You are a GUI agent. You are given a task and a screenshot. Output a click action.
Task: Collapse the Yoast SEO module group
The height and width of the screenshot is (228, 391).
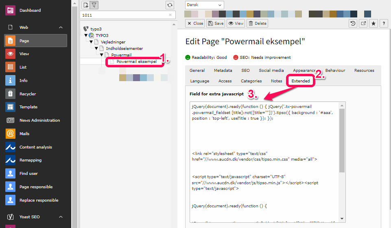tap(61, 217)
